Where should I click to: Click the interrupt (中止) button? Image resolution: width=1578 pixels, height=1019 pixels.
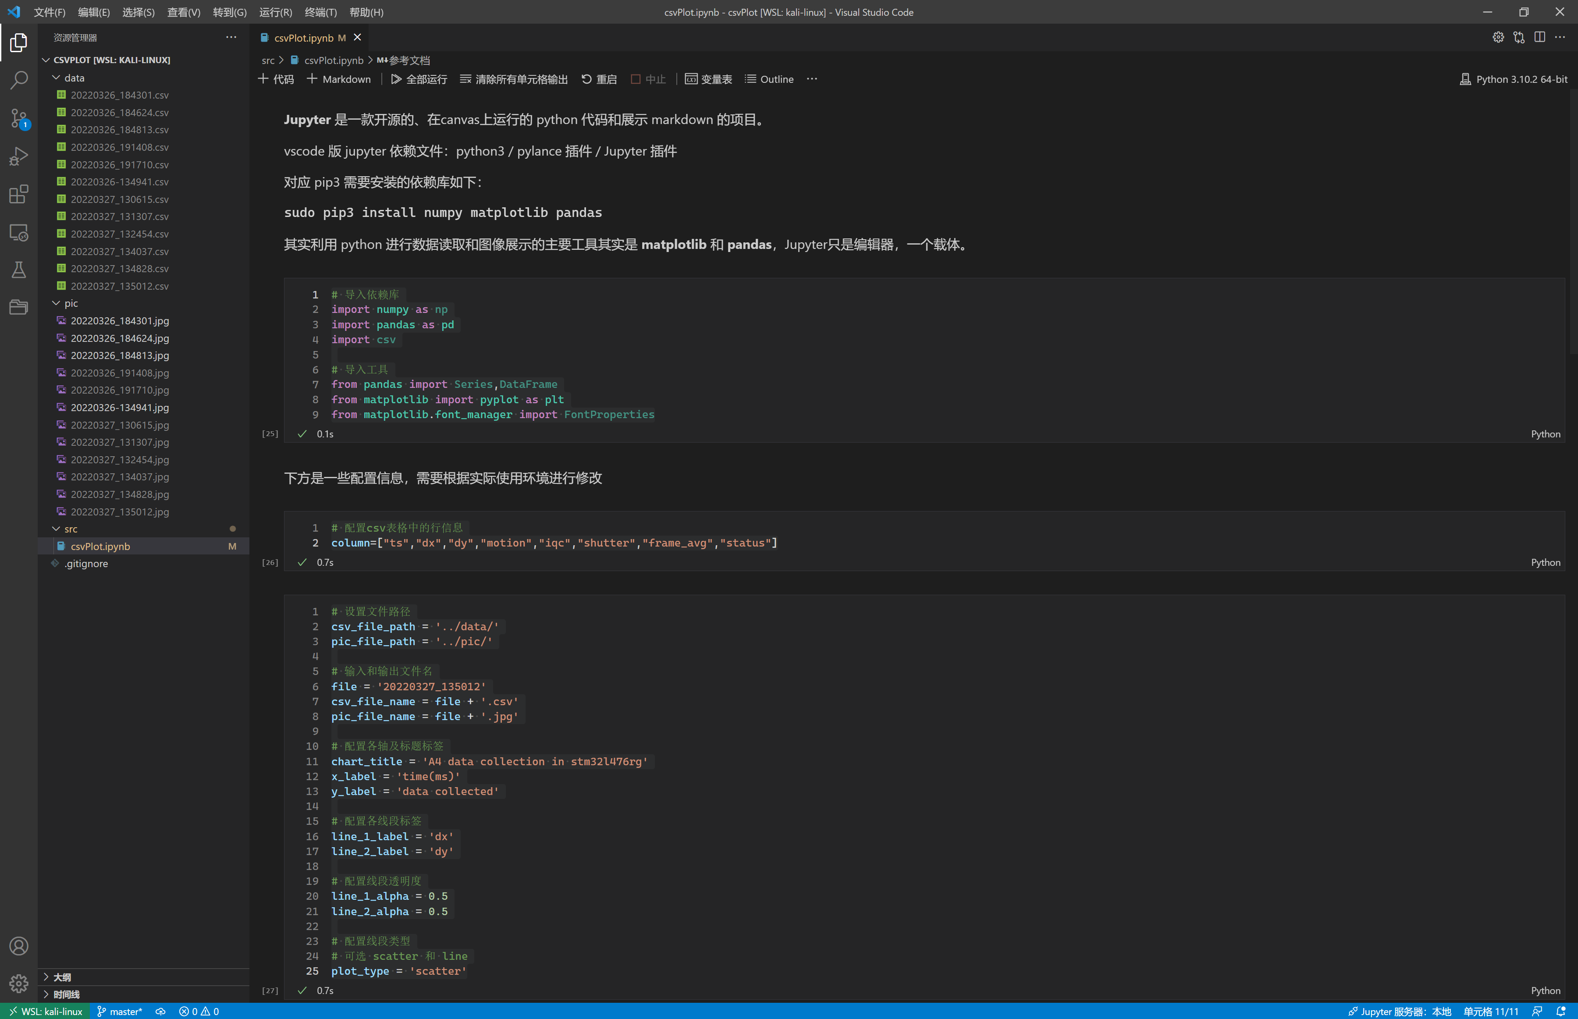click(x=648, y=79)
